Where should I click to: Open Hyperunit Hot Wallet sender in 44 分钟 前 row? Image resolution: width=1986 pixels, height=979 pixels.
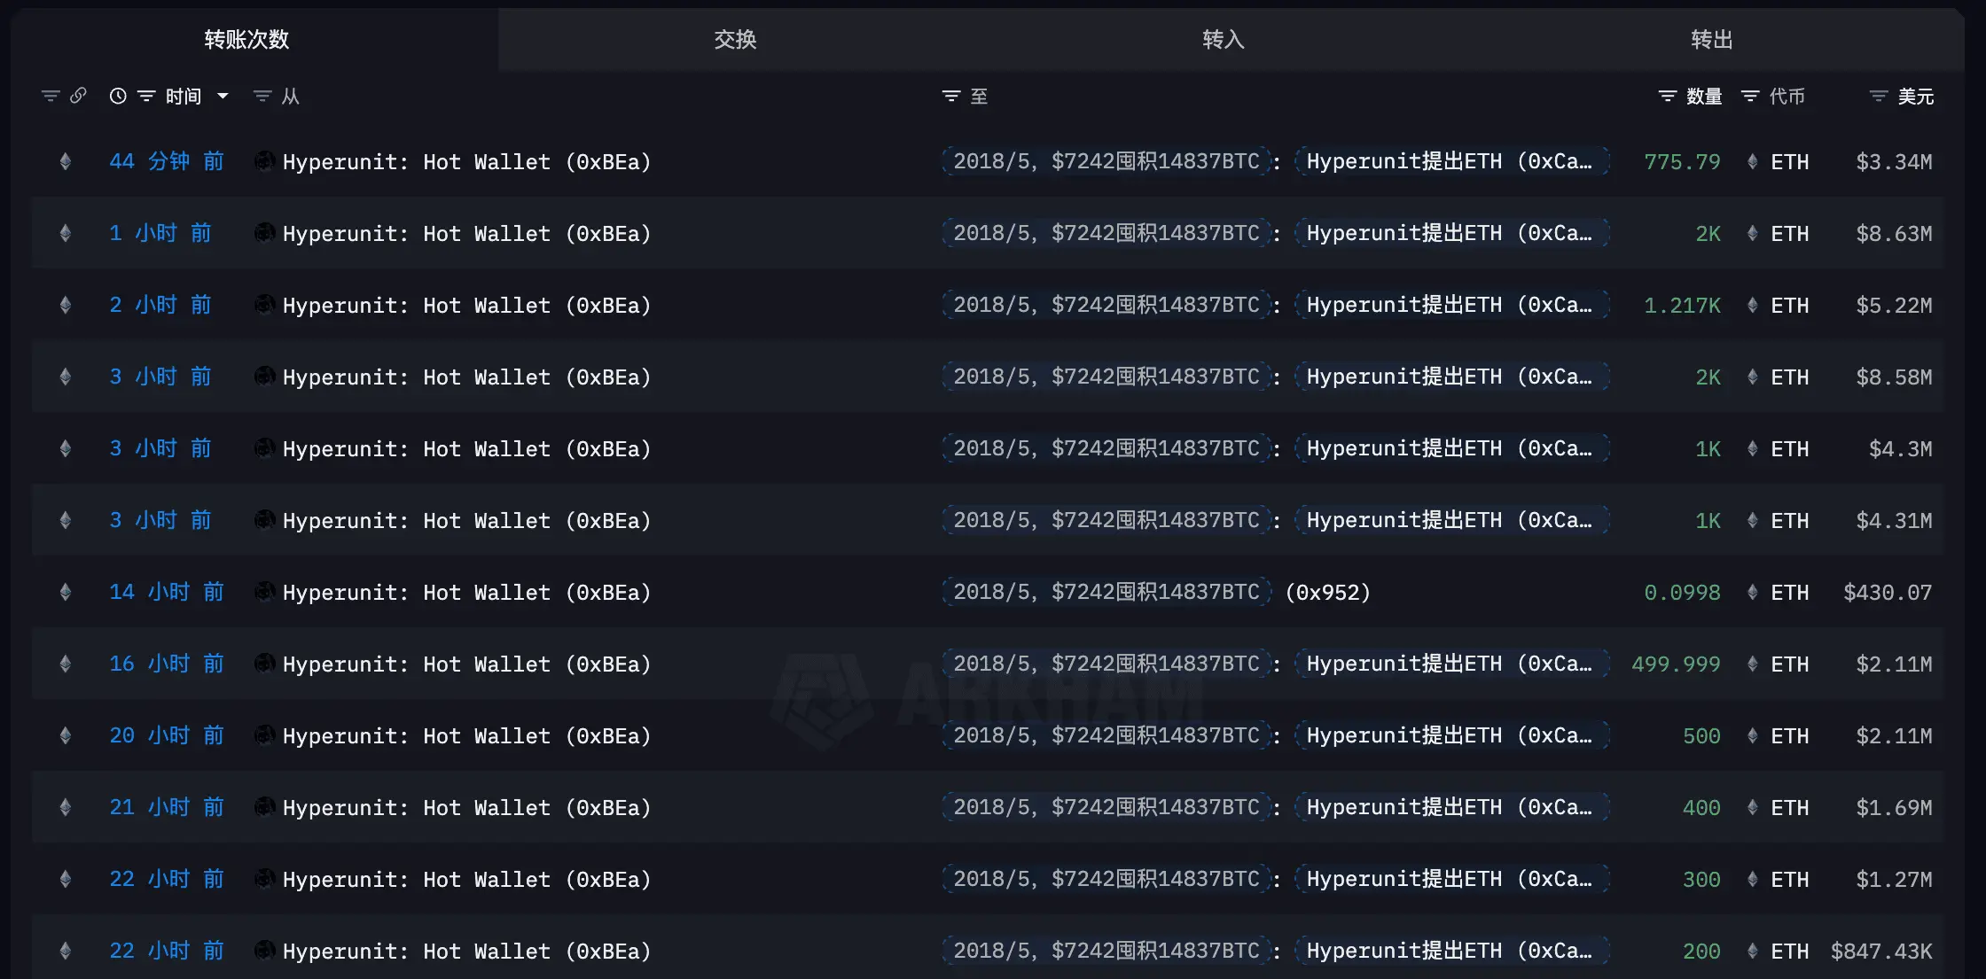click(x=466, y=162)
